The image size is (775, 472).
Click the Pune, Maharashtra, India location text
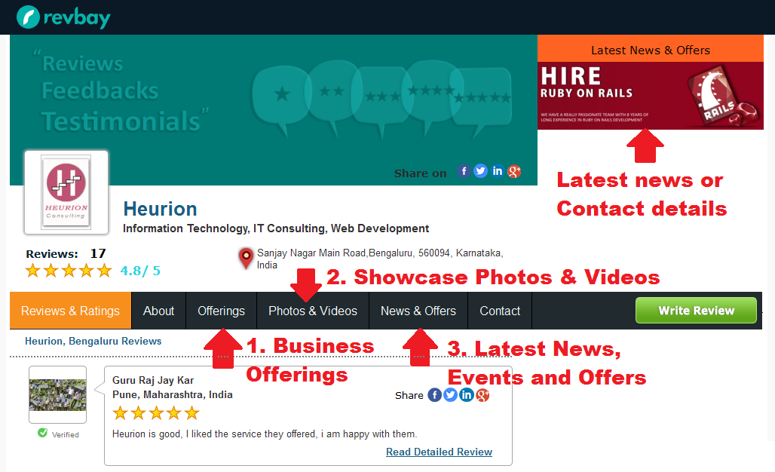click(173, 394)
